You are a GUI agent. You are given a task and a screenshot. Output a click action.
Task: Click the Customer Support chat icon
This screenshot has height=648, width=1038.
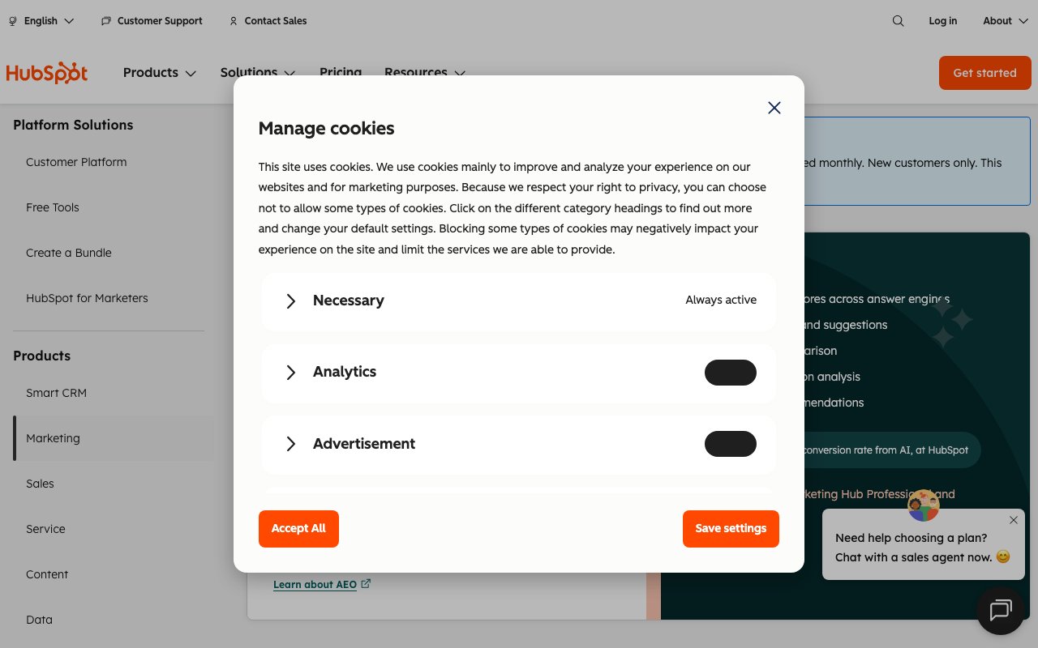tap(105, 21)
